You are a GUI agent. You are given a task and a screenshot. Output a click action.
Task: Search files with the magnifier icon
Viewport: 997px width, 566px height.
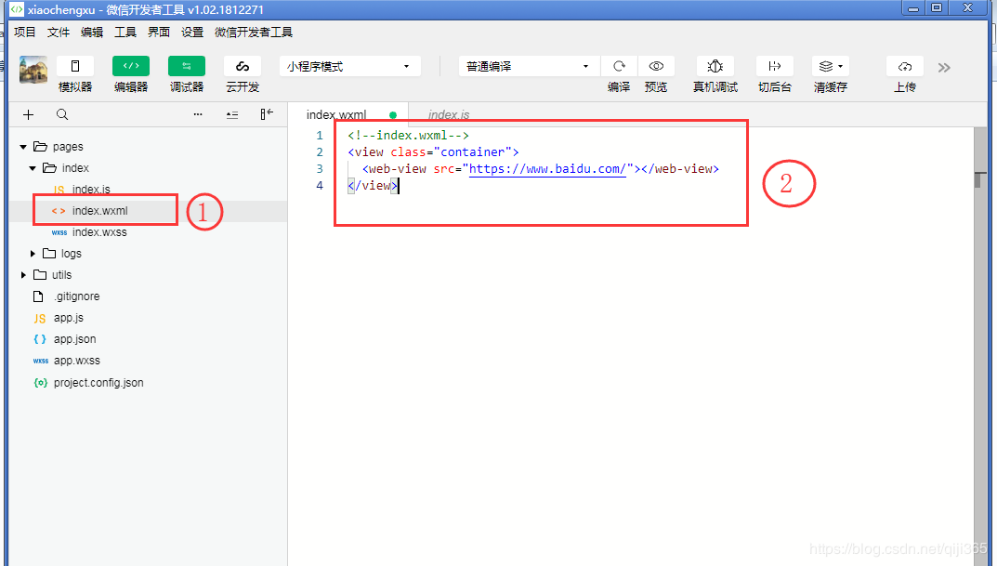point(61,114)
